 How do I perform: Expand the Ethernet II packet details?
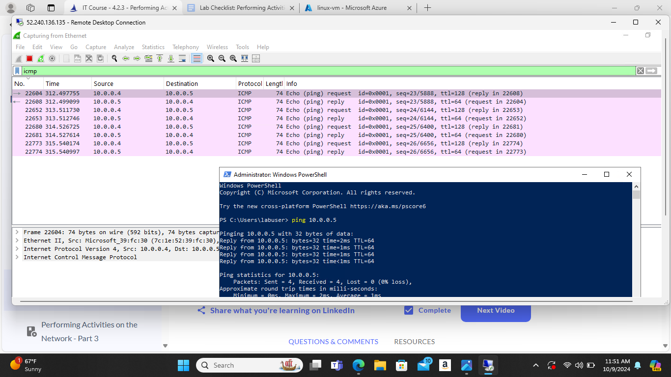(16, 241)
